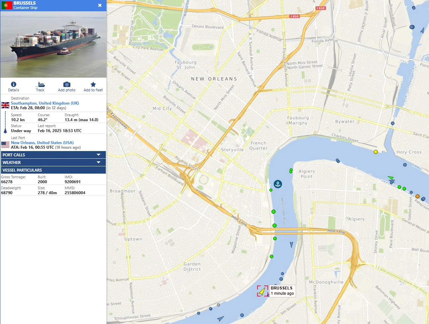Click the Add to fleet star icon

tap(93, 85)
